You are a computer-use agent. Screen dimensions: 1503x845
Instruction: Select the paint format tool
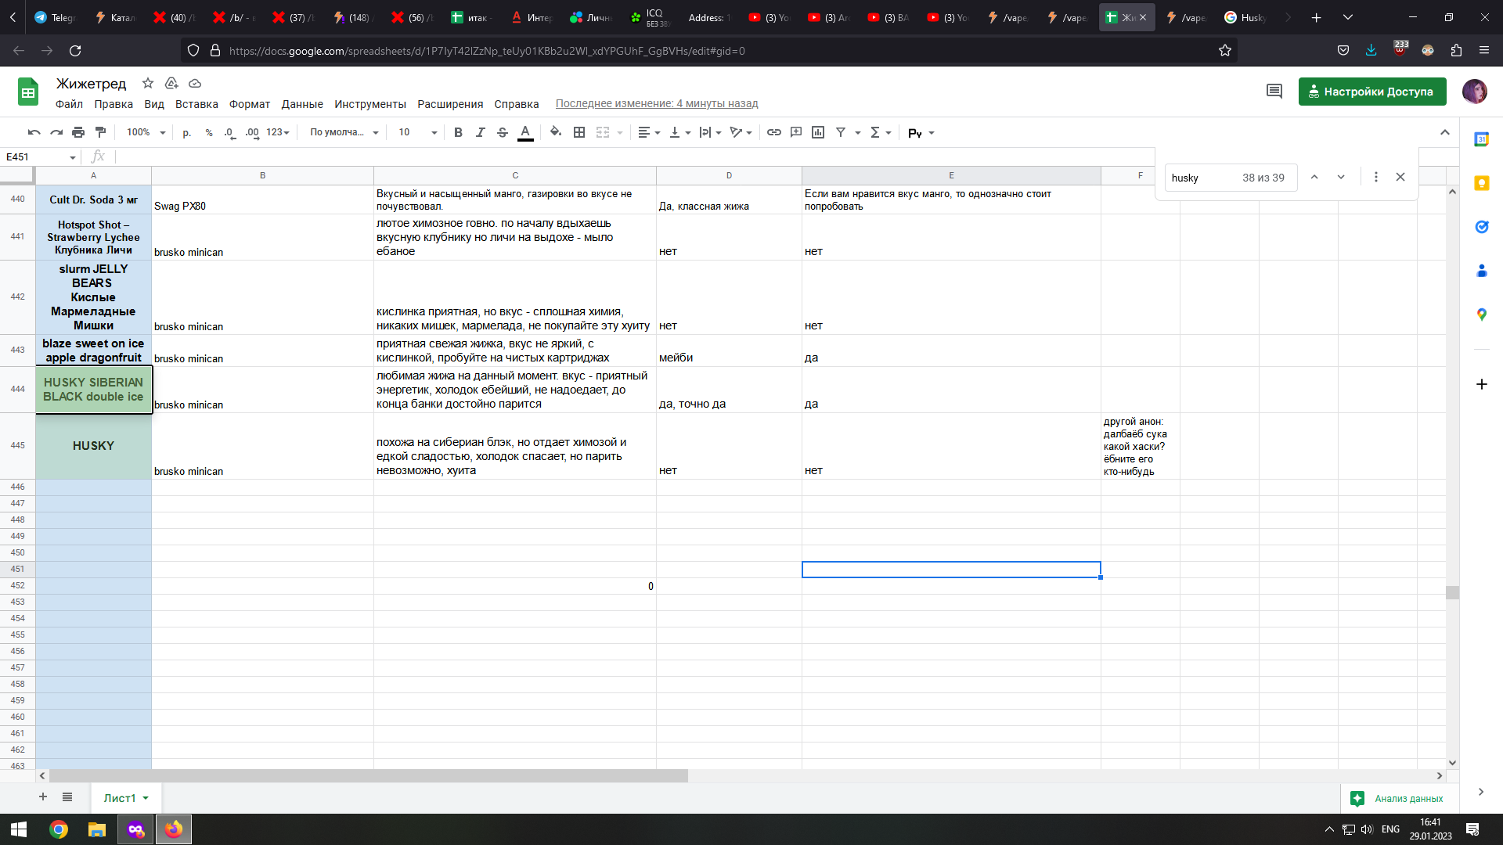click(100, 133)
